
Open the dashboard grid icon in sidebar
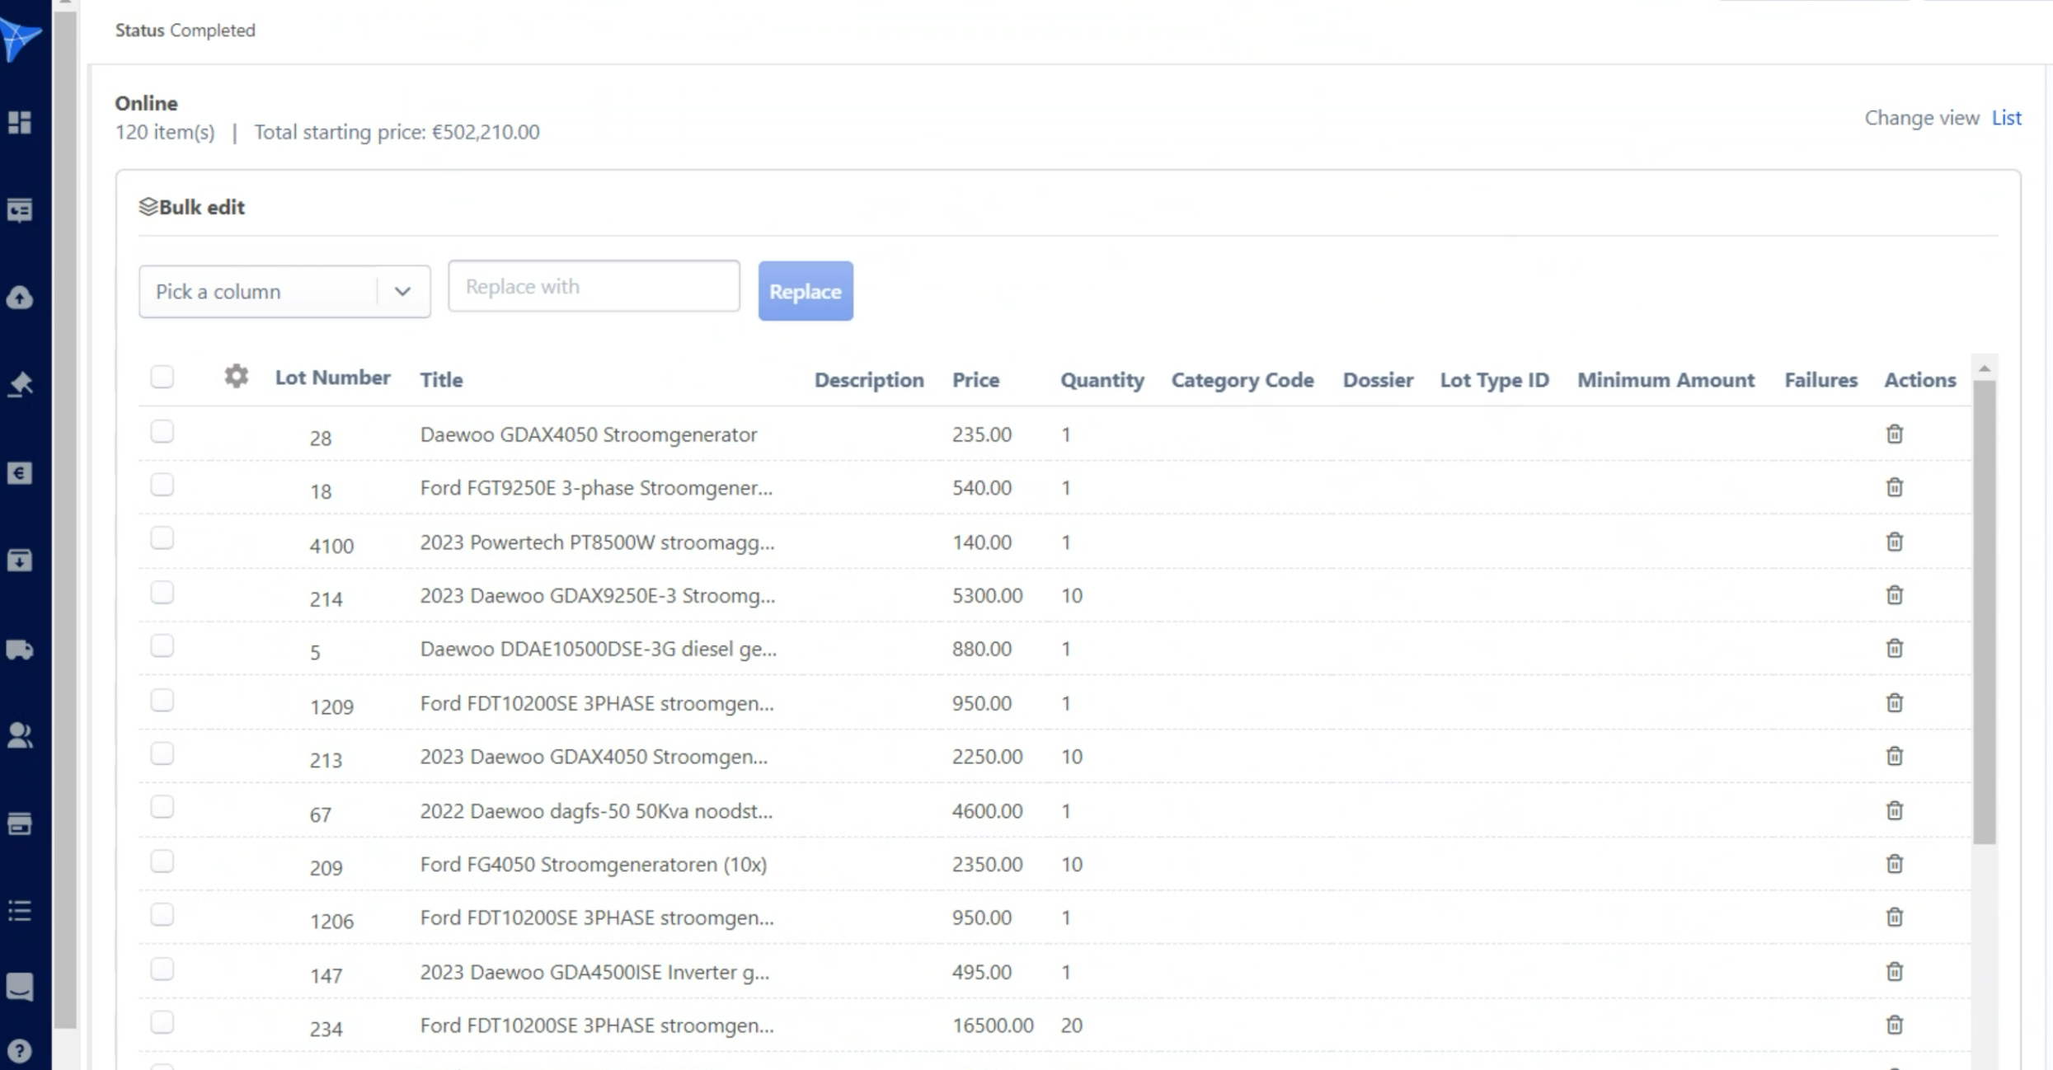point(20,123)
